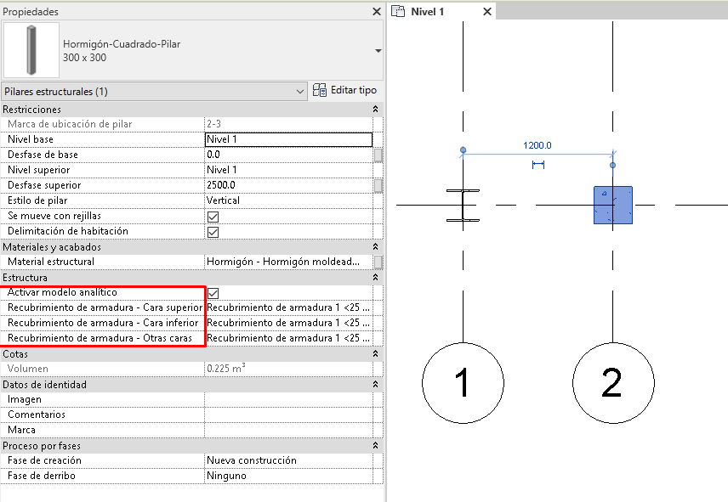
Task: Click the make dimension permanent symbol
Action: click(x=538, y=165)
